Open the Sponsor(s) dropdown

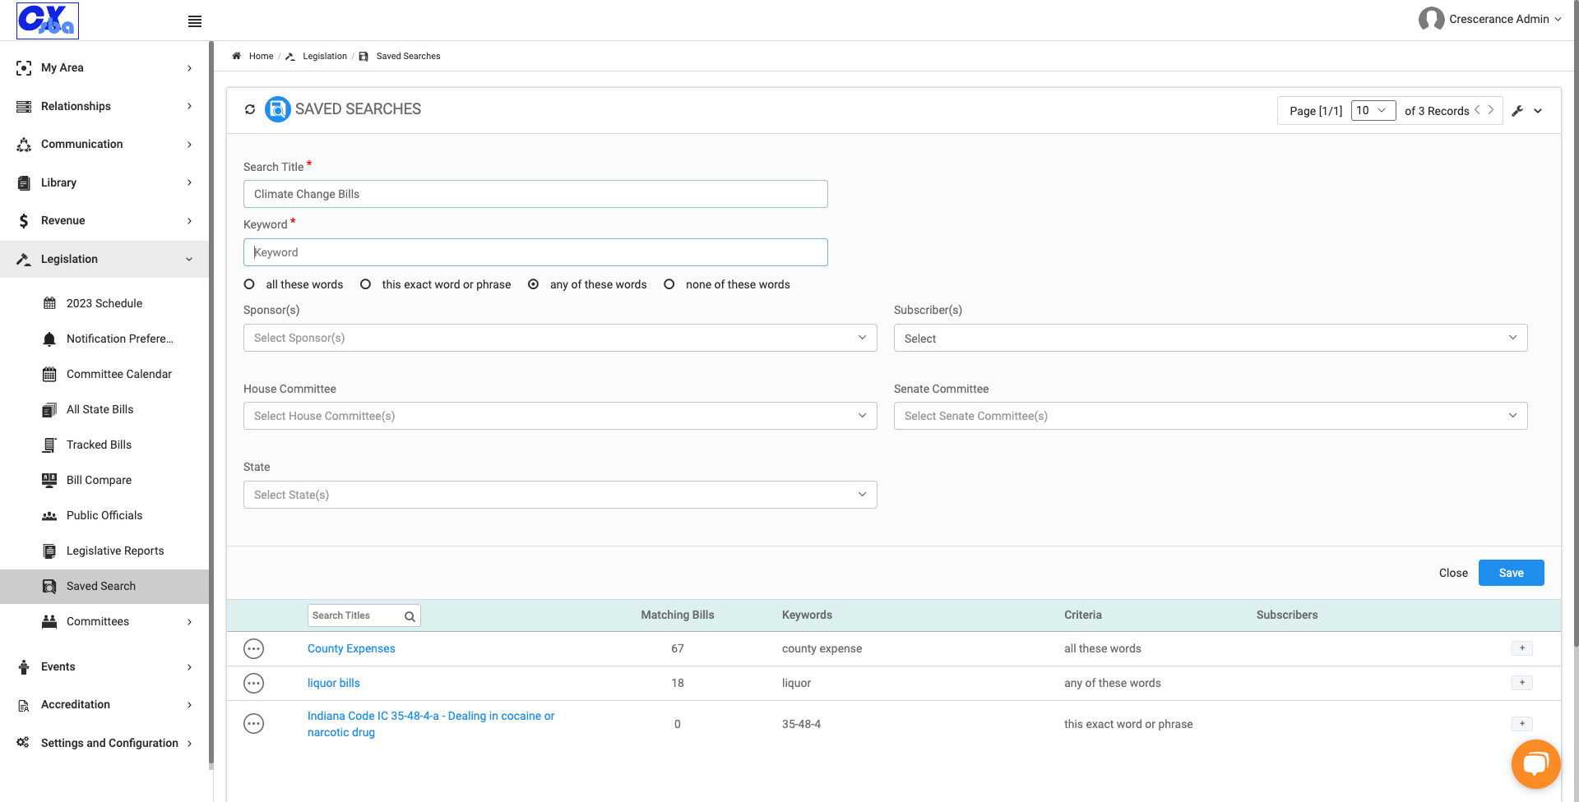[x=560, y=338]
